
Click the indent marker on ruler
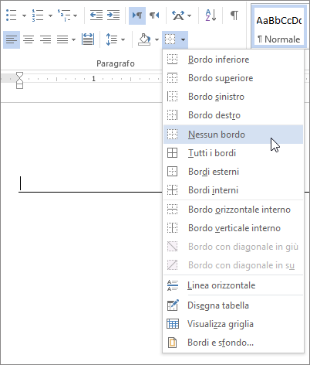[x=19, y=80]
